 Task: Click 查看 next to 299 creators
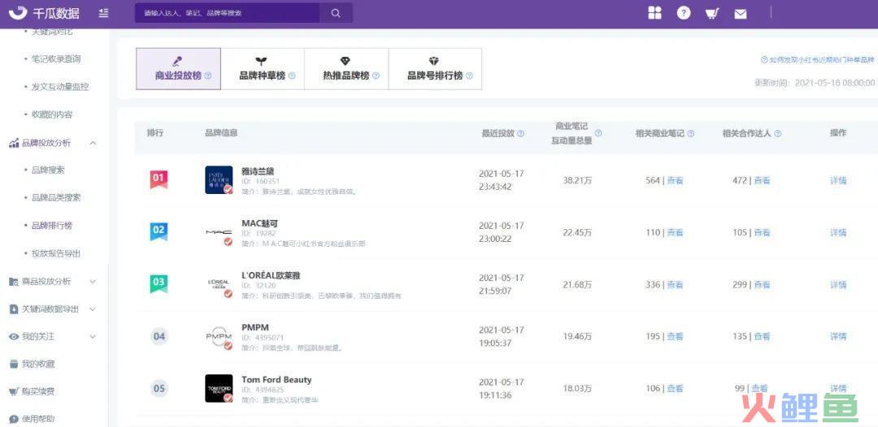coord(762,284)
